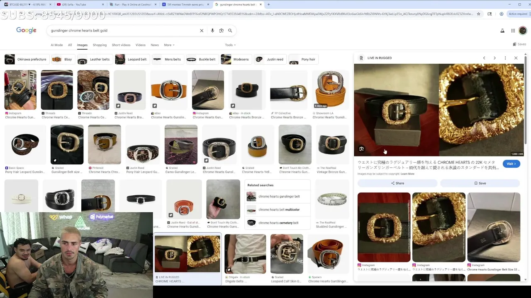Bookmark this page with the star icon

(478, 14)
